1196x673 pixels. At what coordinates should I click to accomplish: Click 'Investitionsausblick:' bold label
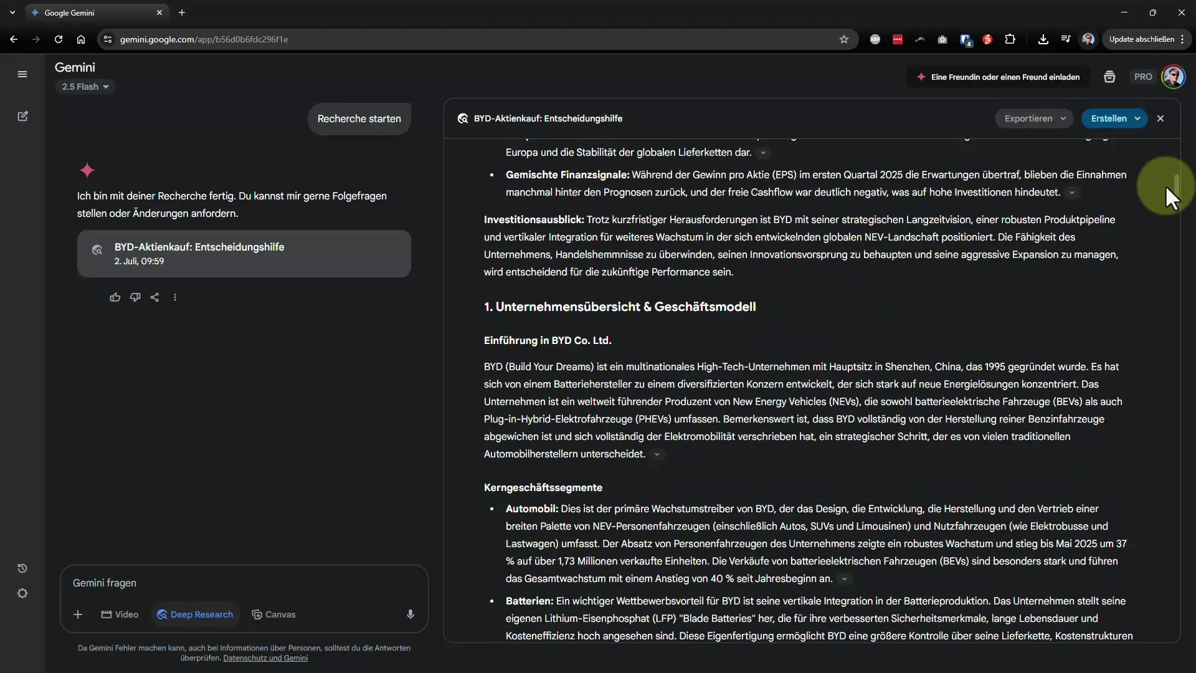[x=534, y=220]
